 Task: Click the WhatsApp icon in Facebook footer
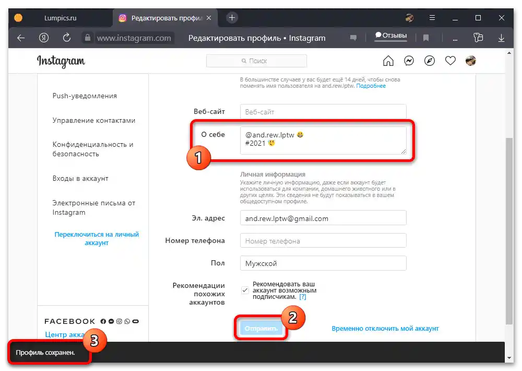pos(127,321)
